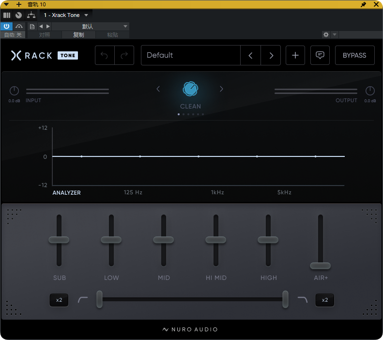Click the AIR+ fader handle
The height and width of the screenshot is (340, 383).
320,266
